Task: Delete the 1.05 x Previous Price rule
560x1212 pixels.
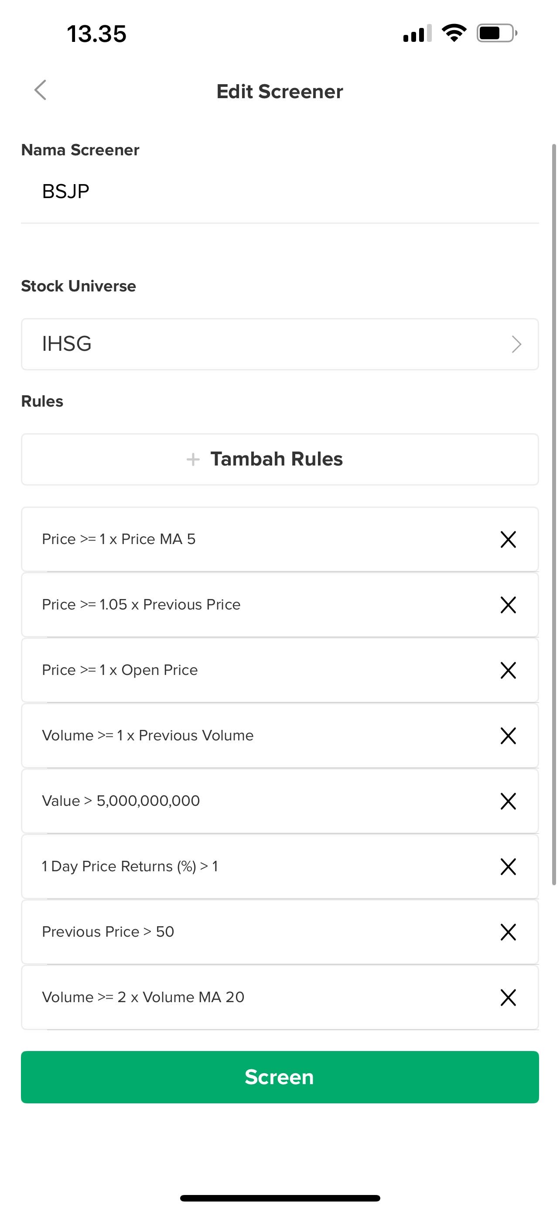Action: point(508,605)
